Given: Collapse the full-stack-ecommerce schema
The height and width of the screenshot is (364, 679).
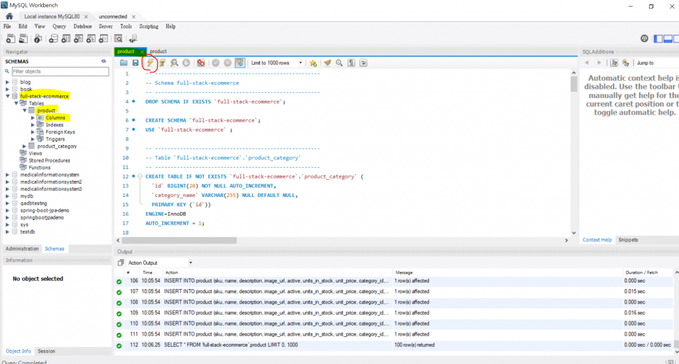Looking at the screenshot, I should coord(8,96).
